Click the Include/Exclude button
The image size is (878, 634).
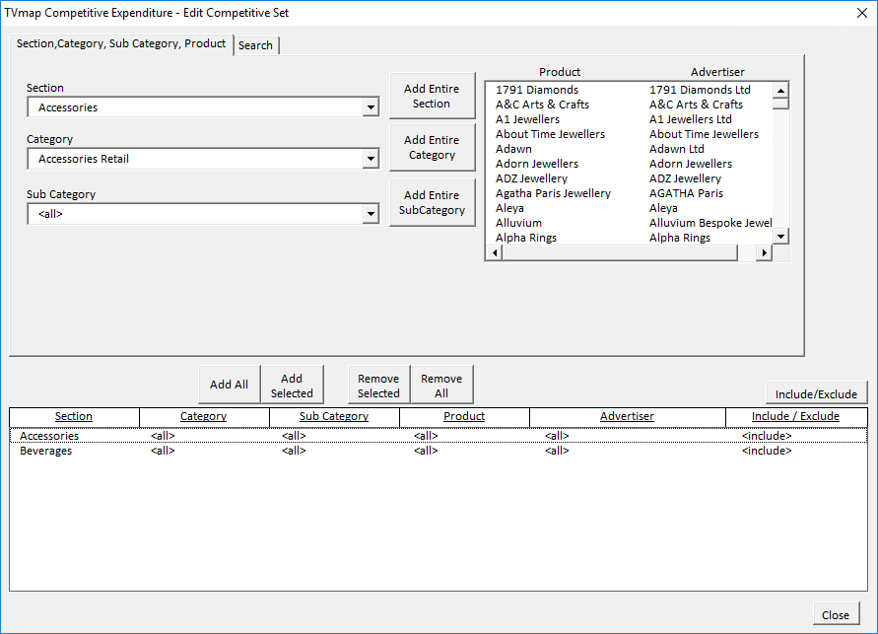(816, 393)
